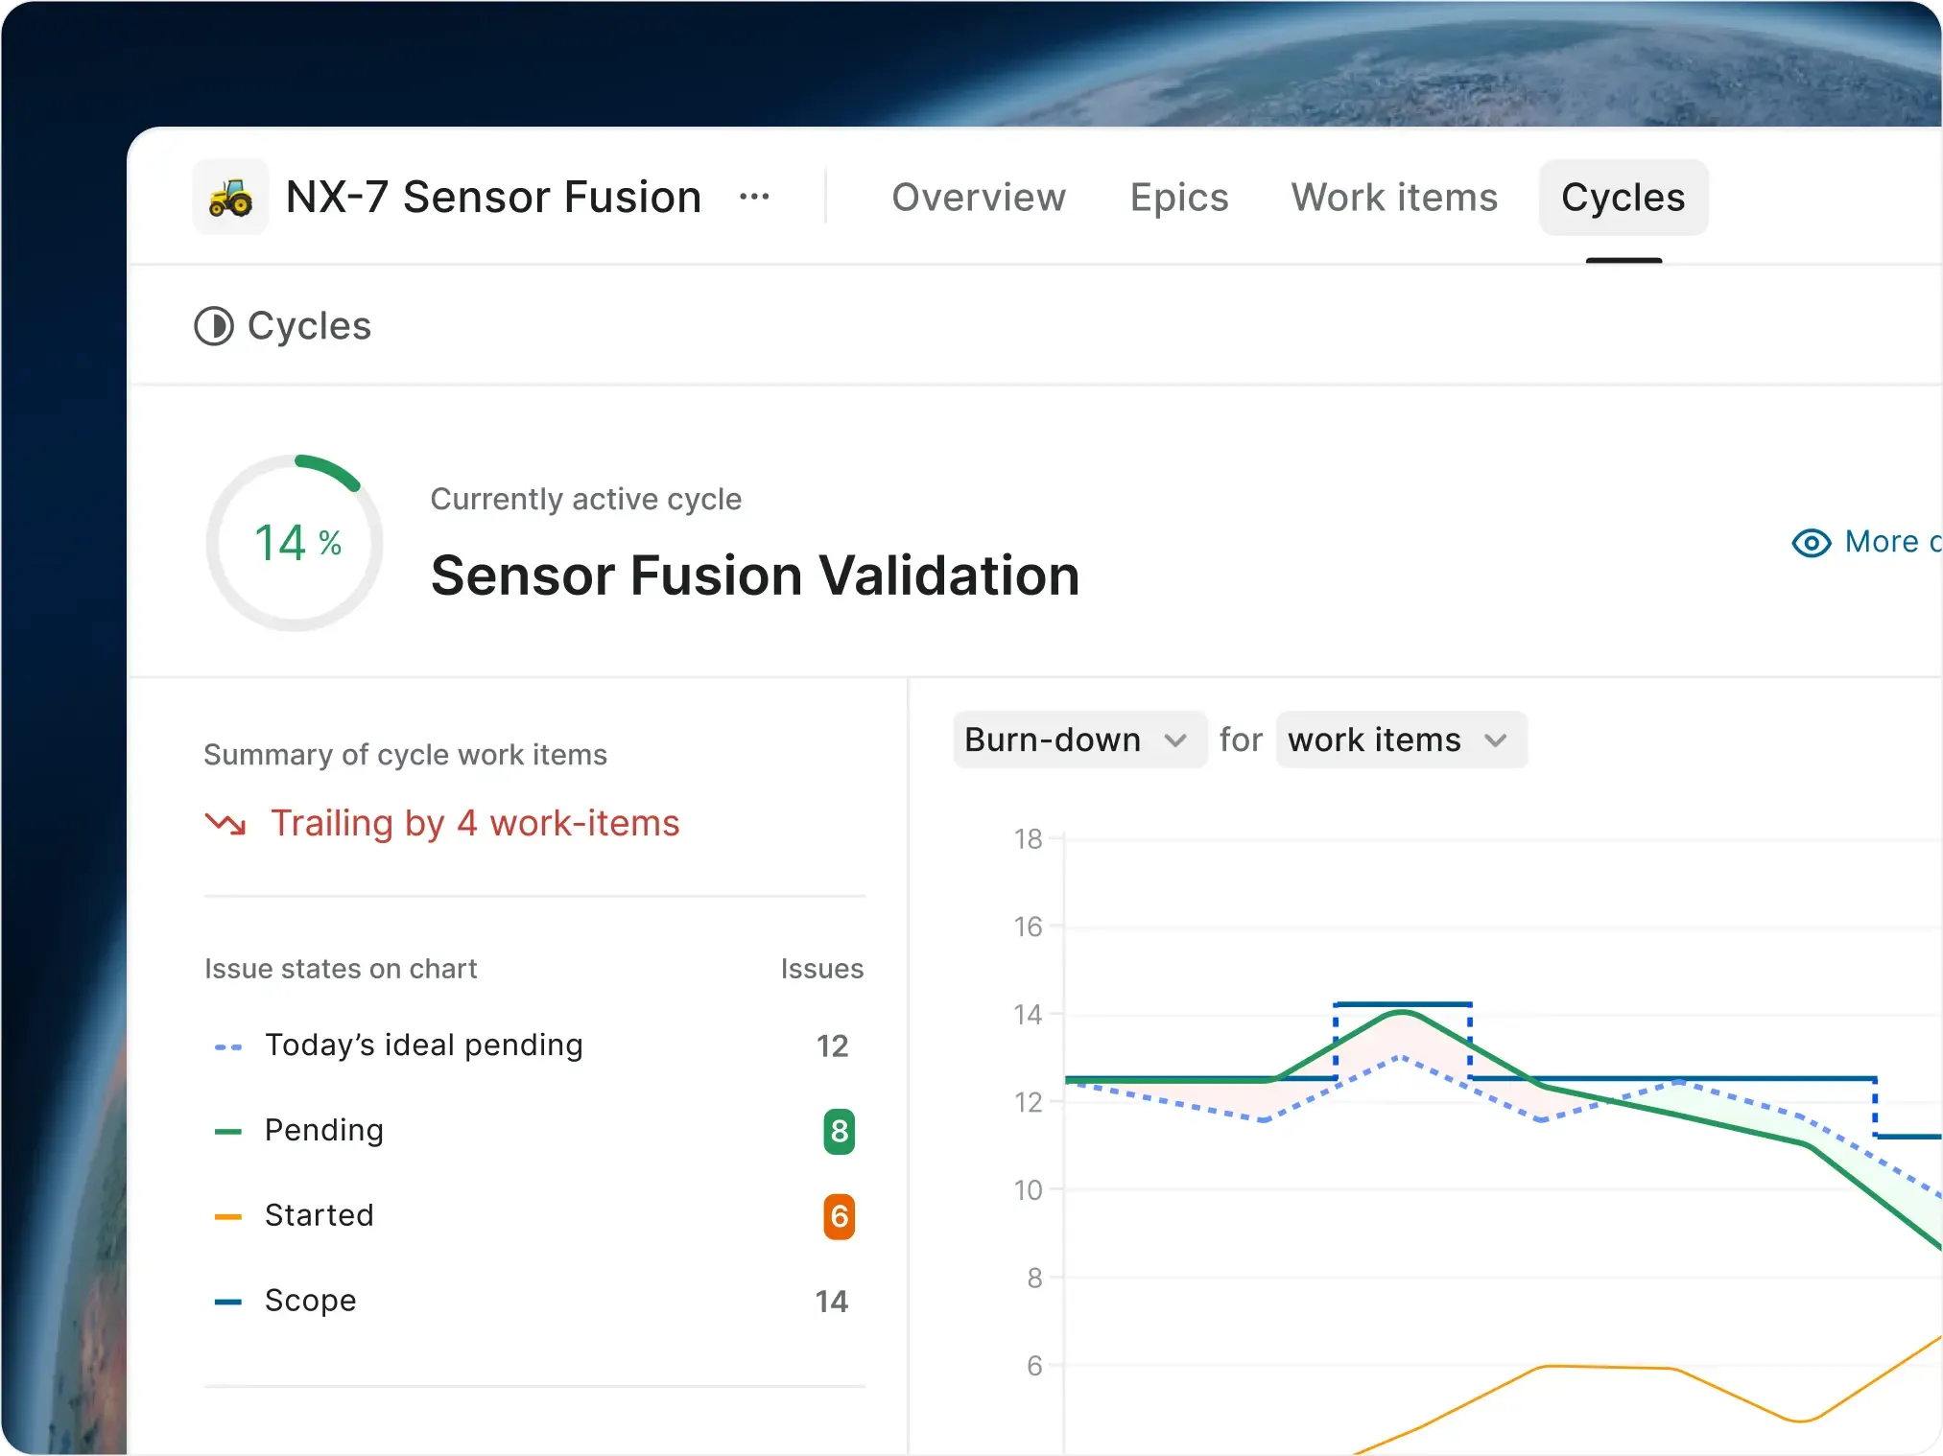Click the Pending legend label
This screenshot has width=1943, height=1456.
point(324,1131)
